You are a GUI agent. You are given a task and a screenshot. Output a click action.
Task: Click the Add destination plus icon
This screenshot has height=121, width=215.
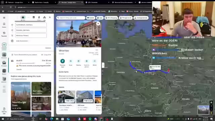click(x=12, y=41)
